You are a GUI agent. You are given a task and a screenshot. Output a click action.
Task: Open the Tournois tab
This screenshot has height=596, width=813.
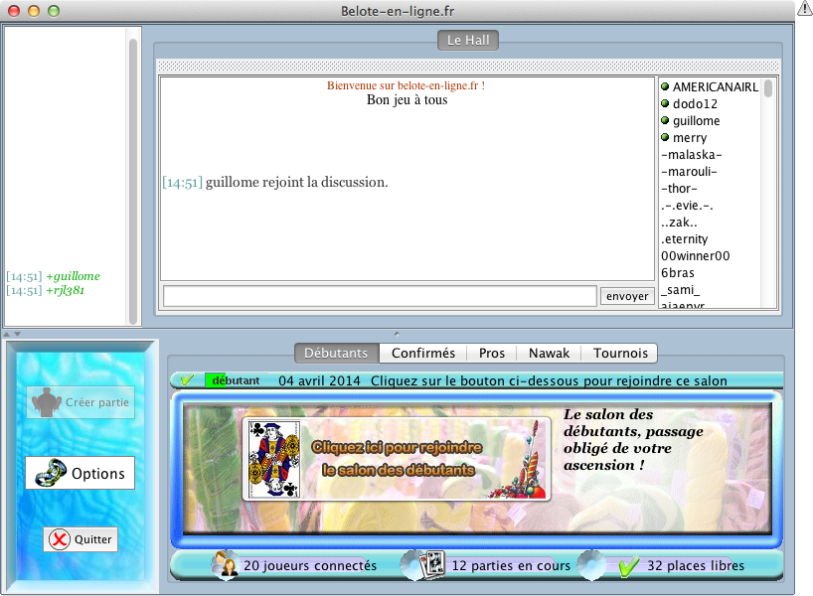(x=620, y=353)
